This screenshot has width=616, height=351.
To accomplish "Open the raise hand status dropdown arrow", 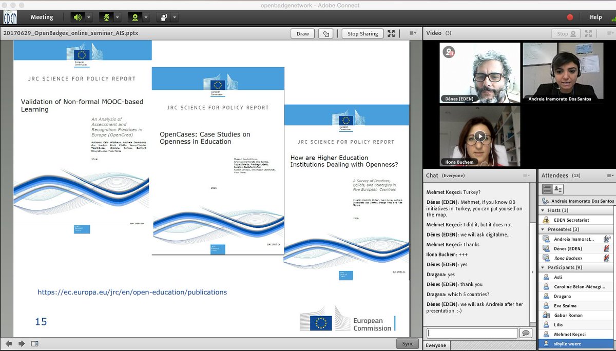I will [x=175, y=17].
